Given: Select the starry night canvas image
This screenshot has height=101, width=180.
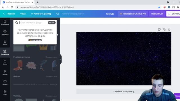Looking at the screenshot, I should pyautogui.click(x=124, y=59).
